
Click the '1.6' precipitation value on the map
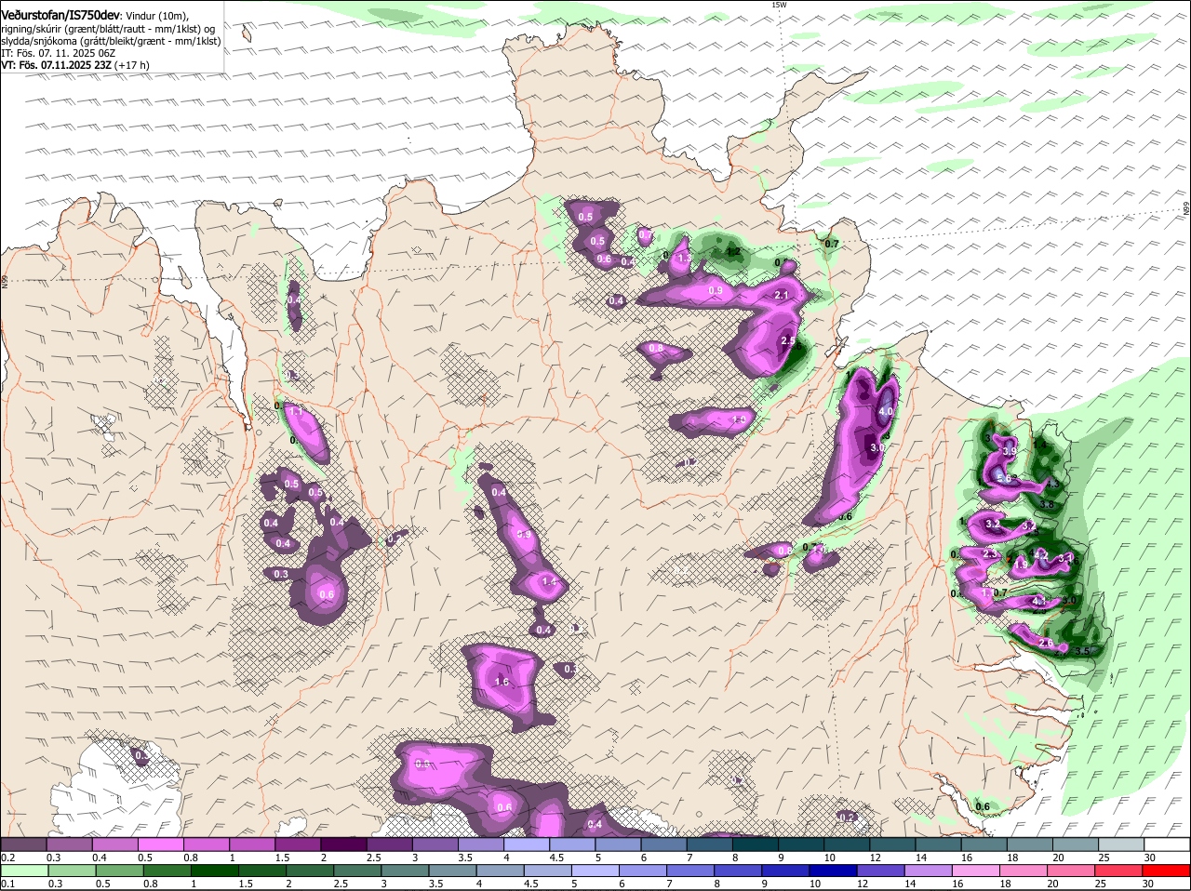point(502,682)
